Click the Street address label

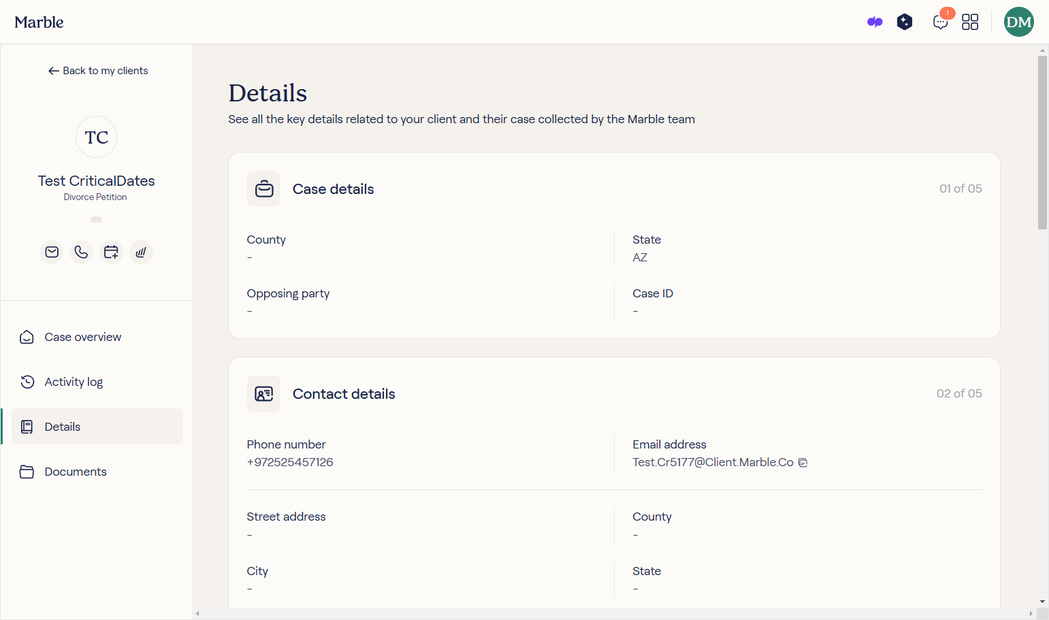[286, 517]
